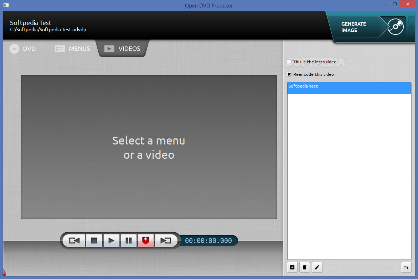This screenshot has height=279, width=418.
Task: Expand the arrow beside Generate Image
Action: (x=411, y=27)
